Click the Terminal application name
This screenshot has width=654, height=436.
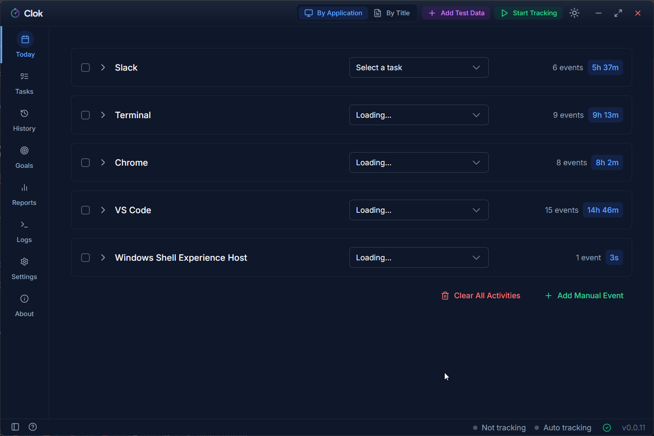[x=133, y=115]
